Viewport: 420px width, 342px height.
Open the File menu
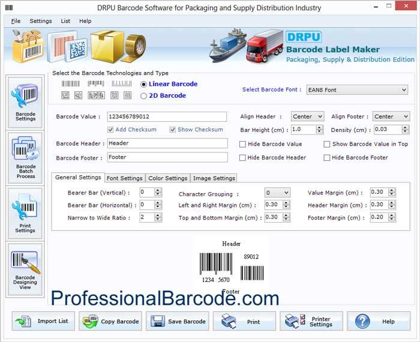pos(16,21)
